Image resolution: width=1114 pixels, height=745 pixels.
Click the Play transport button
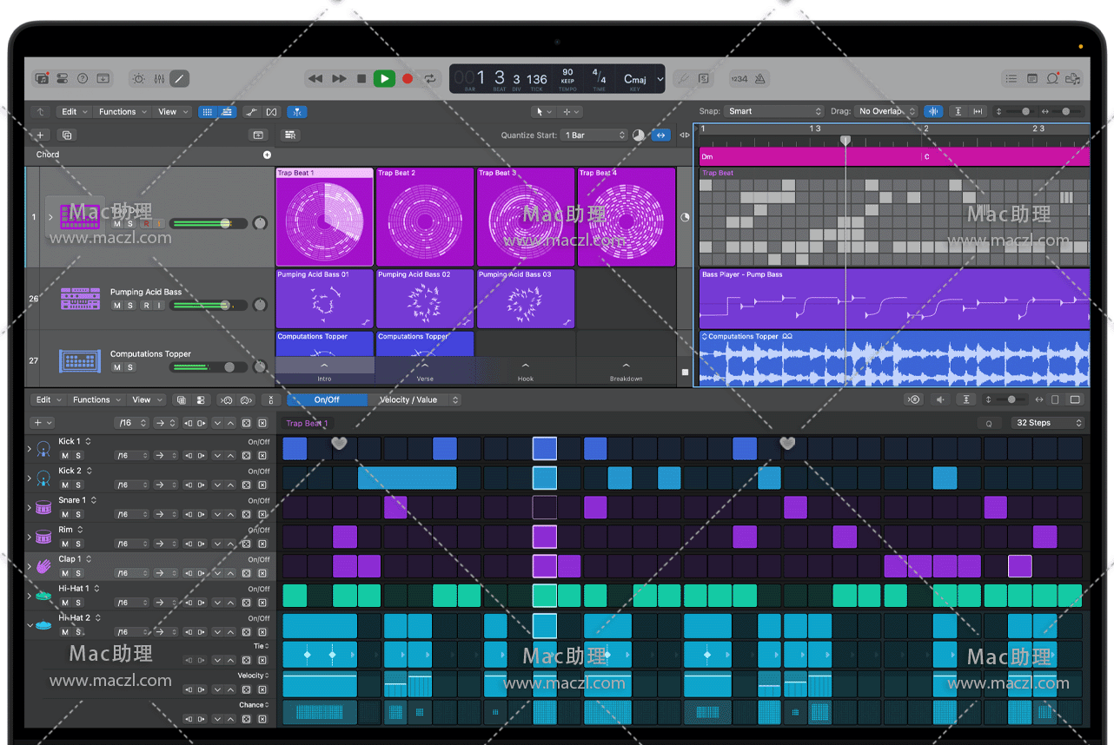click(384, 78)
